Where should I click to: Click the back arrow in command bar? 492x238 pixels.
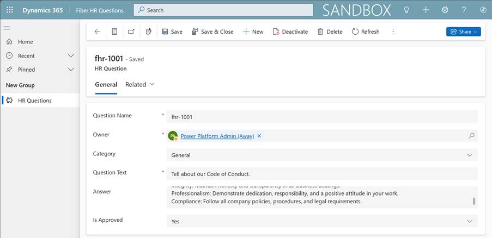click(97, 32)
